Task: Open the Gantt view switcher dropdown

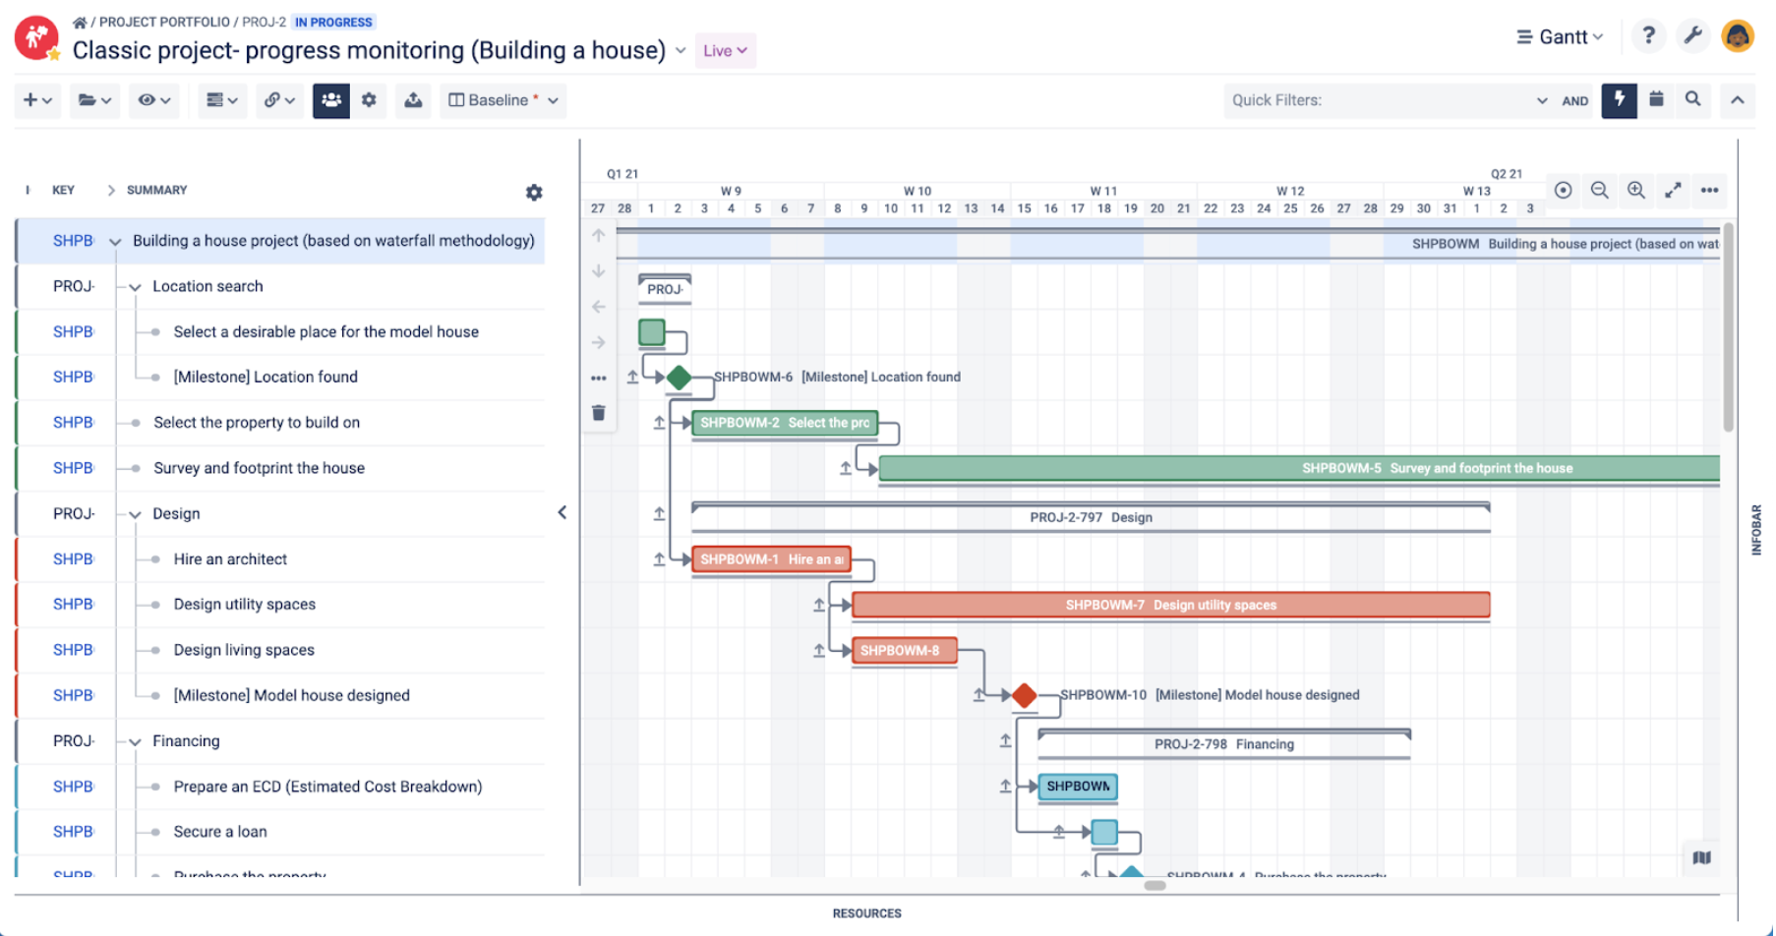Action: [1559, 35]
